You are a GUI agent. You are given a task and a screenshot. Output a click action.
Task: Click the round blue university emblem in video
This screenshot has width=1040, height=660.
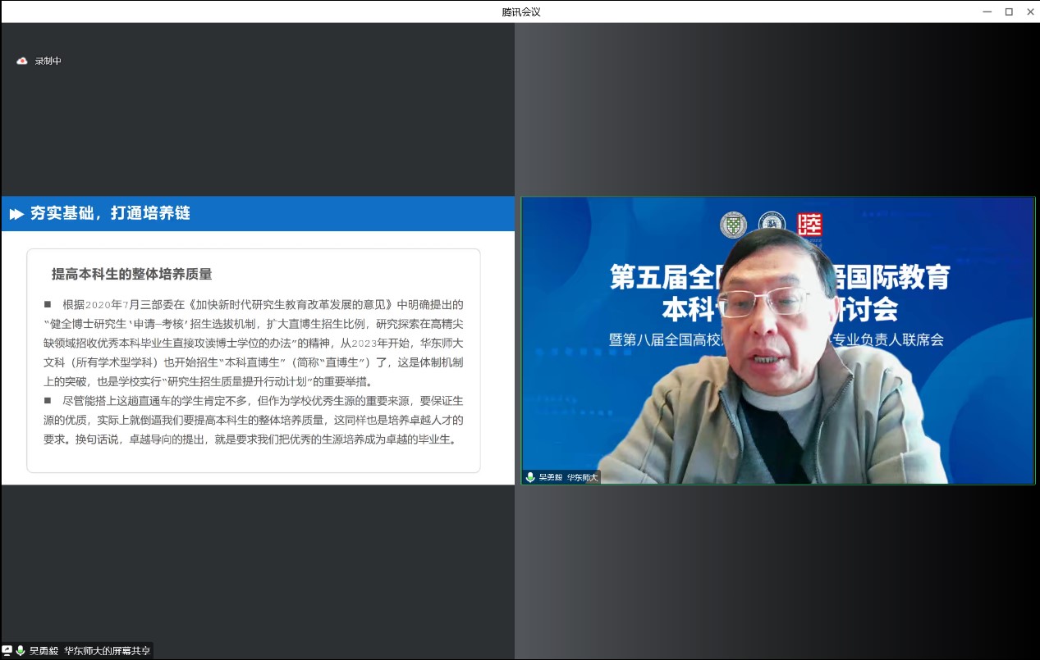tap(771, 223)
